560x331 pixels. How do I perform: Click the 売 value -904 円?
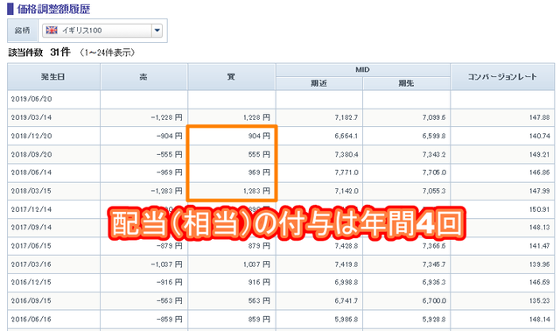coord(169,137)
